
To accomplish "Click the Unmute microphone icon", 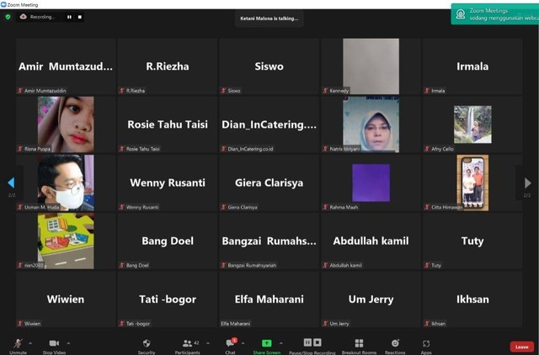I will pyautogui.click(x=18, y=343).
